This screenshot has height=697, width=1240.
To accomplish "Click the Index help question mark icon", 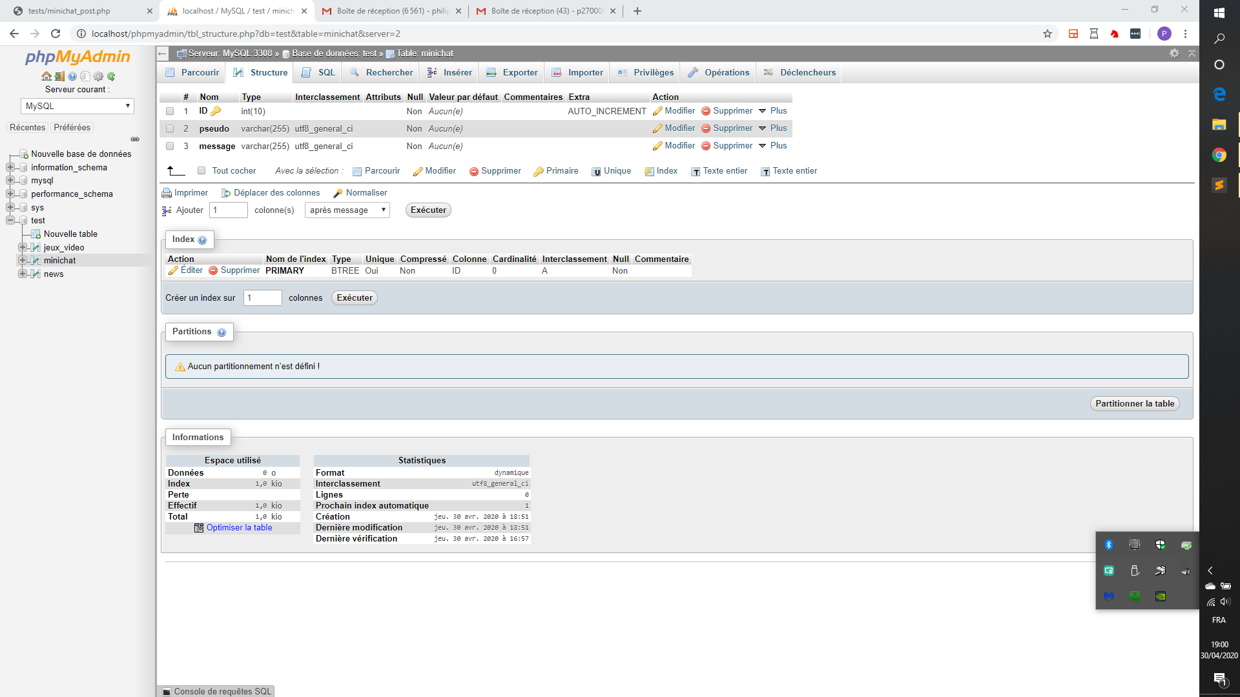I will click(202, 240).
